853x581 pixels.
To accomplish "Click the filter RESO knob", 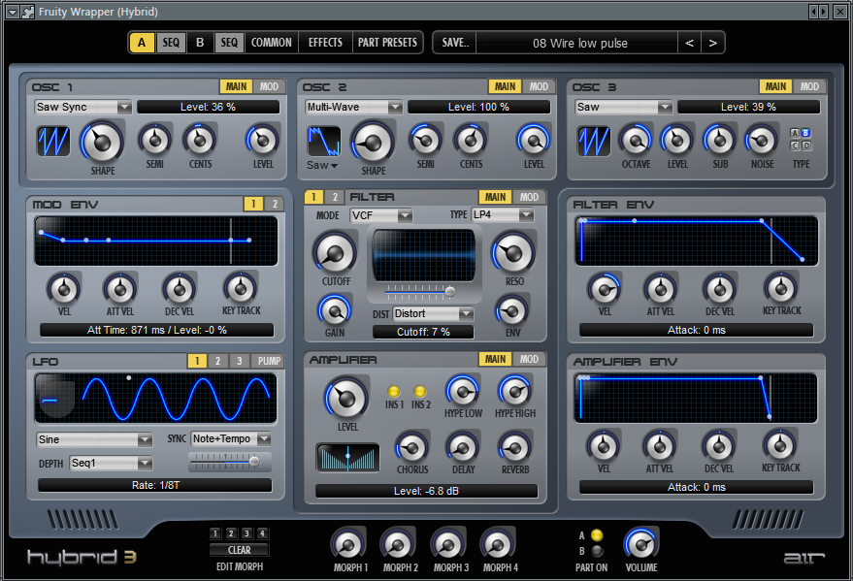I will click(513, 253).
